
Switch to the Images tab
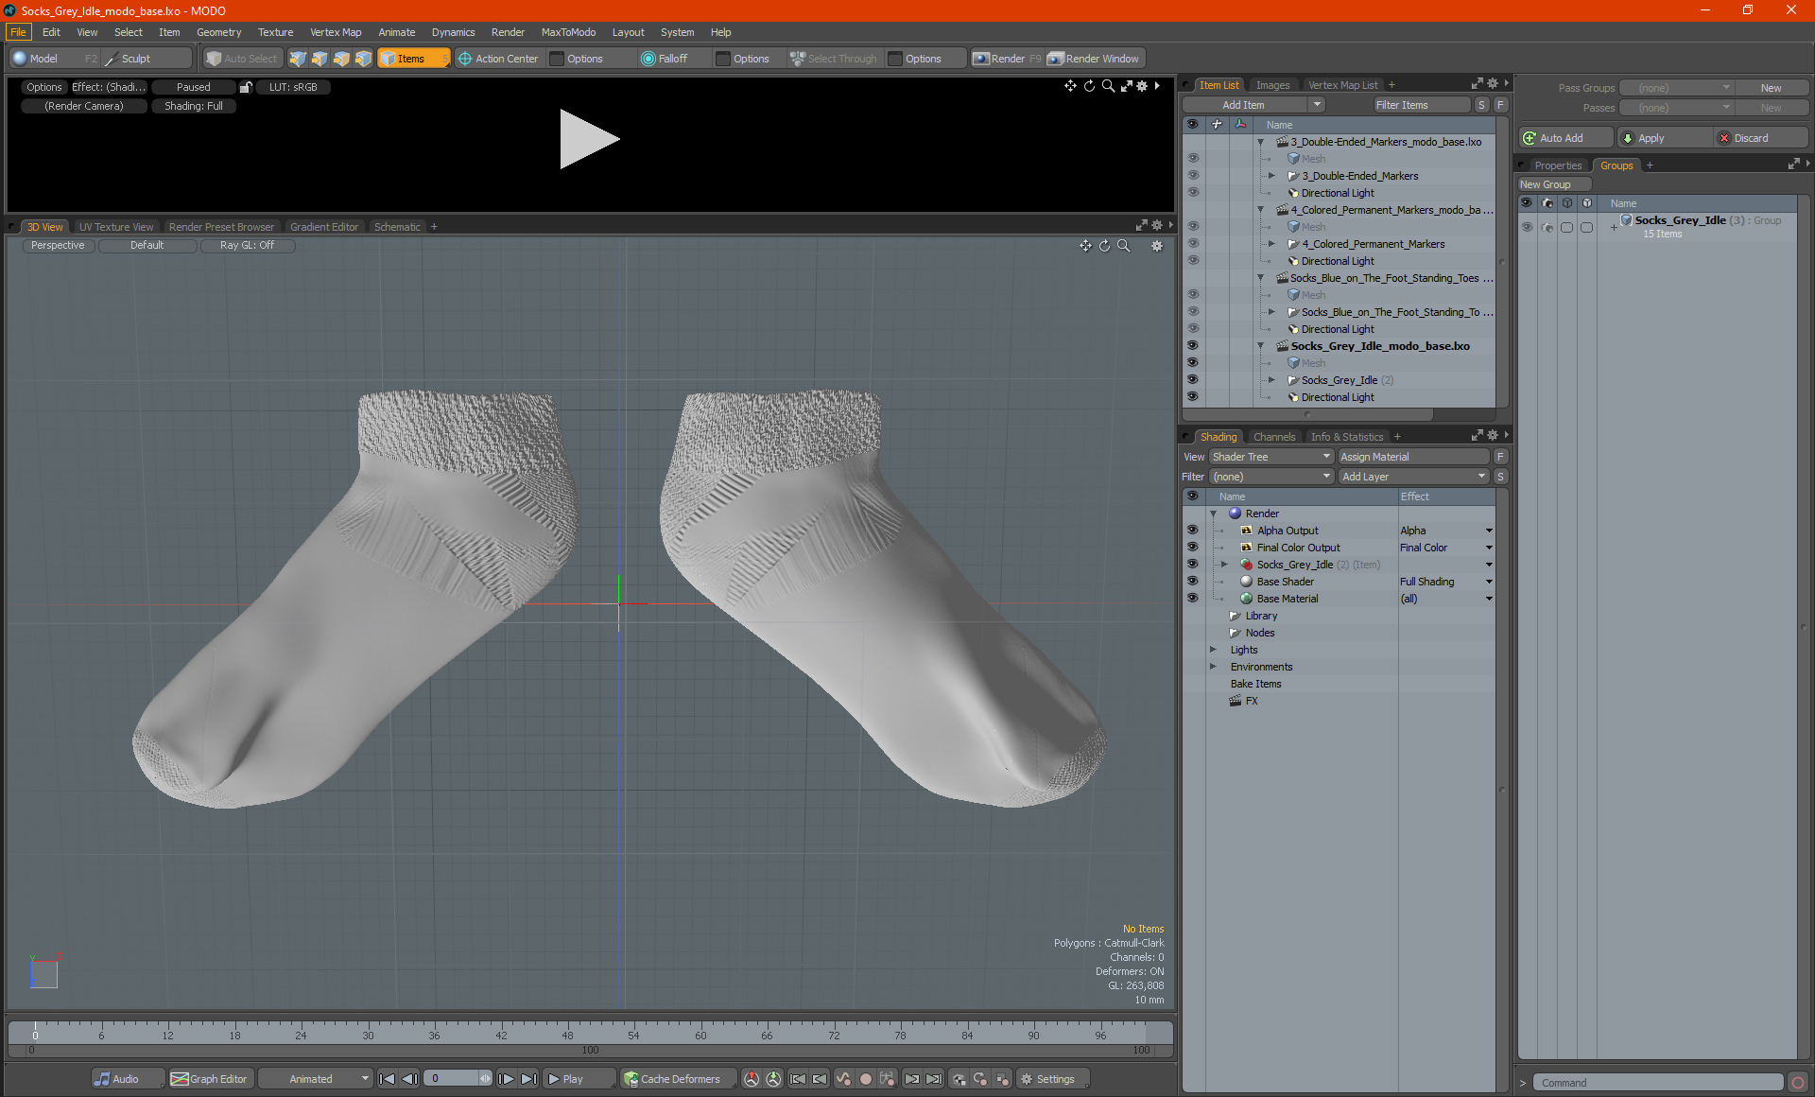pyautogui.click(x=1272, y=85)
